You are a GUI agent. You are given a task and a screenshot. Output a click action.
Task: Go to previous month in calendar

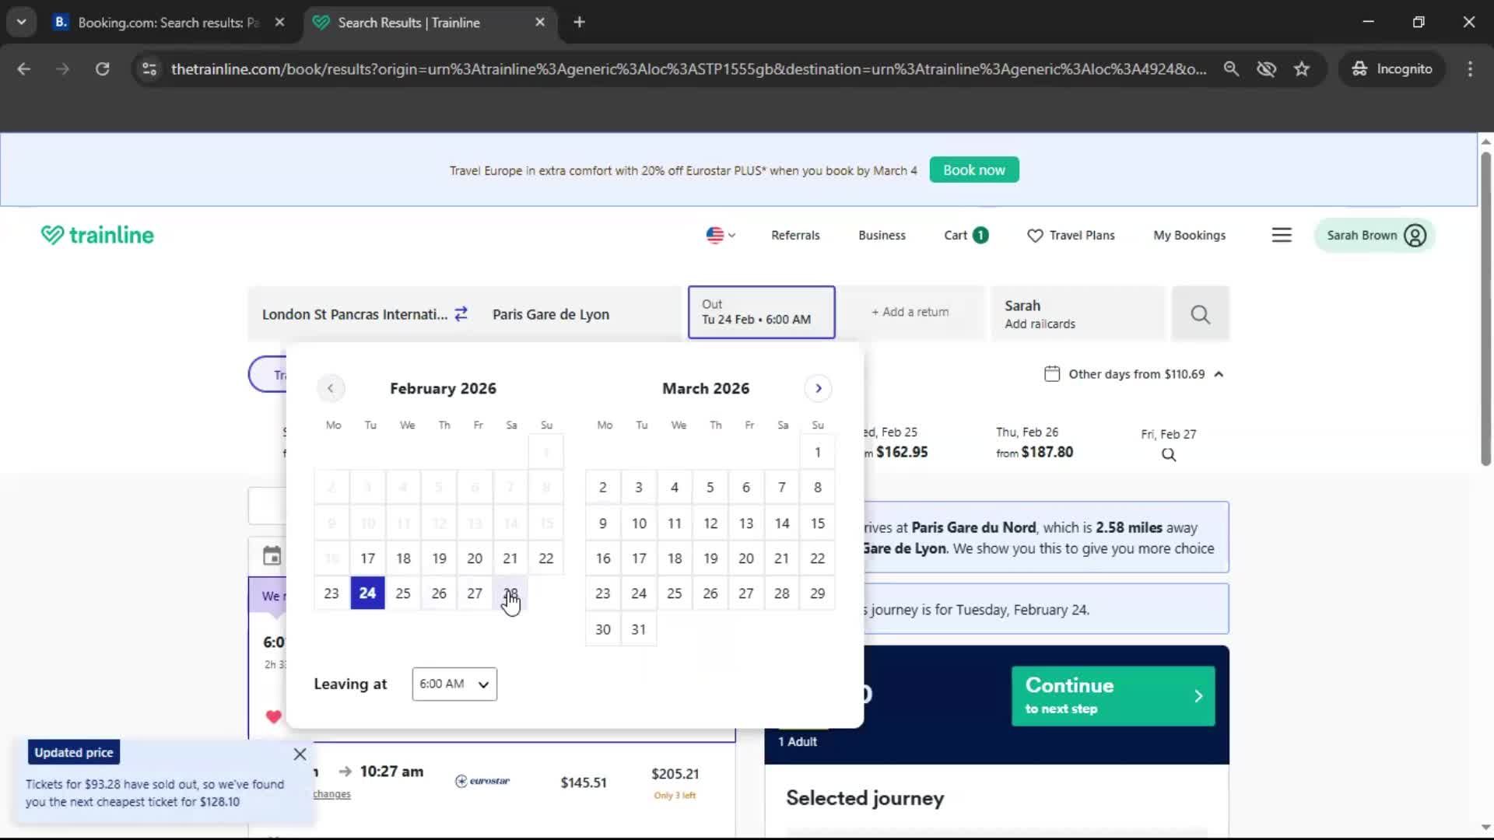pos(330,388)
